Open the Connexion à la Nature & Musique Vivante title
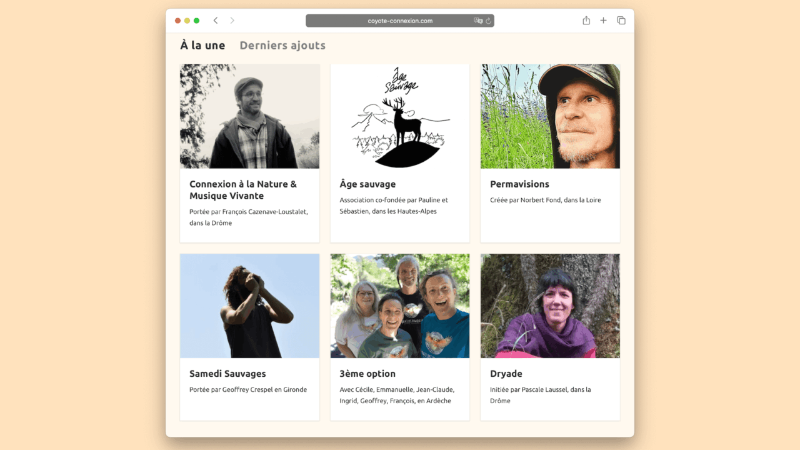 pos(243,190)
